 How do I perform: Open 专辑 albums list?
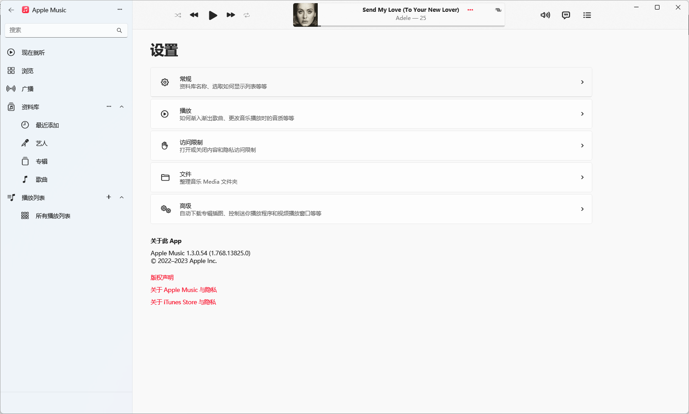(66, 161)
